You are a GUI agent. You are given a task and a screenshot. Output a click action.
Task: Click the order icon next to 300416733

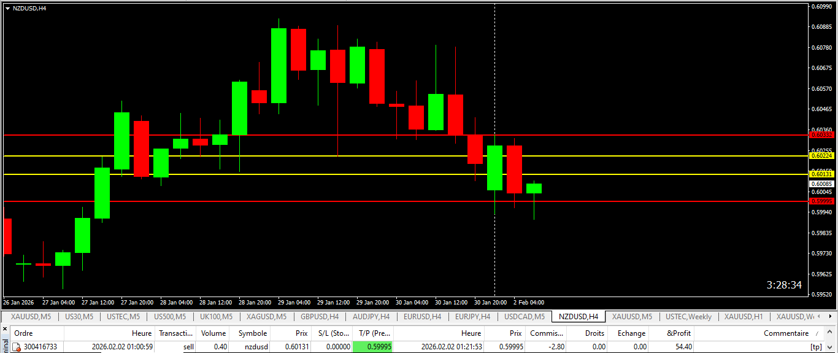point(17,347)
